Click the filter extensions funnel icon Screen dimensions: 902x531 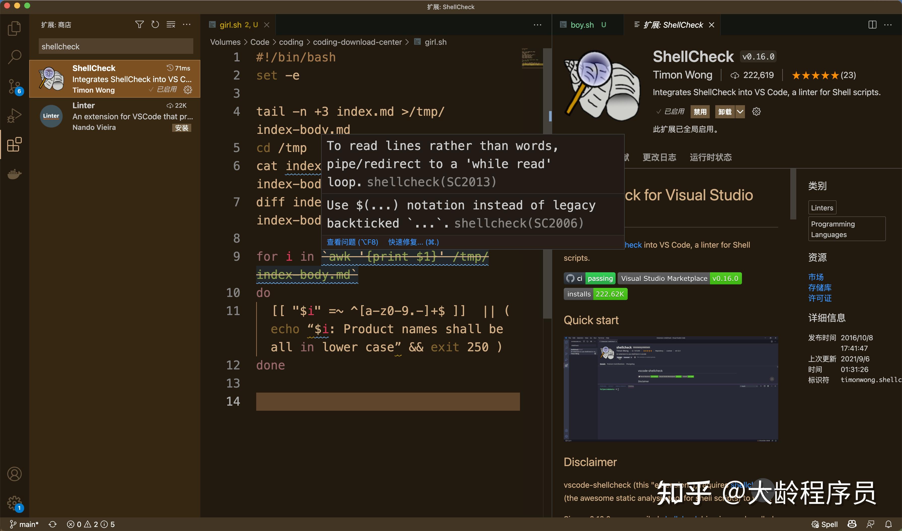coord(139,24)
